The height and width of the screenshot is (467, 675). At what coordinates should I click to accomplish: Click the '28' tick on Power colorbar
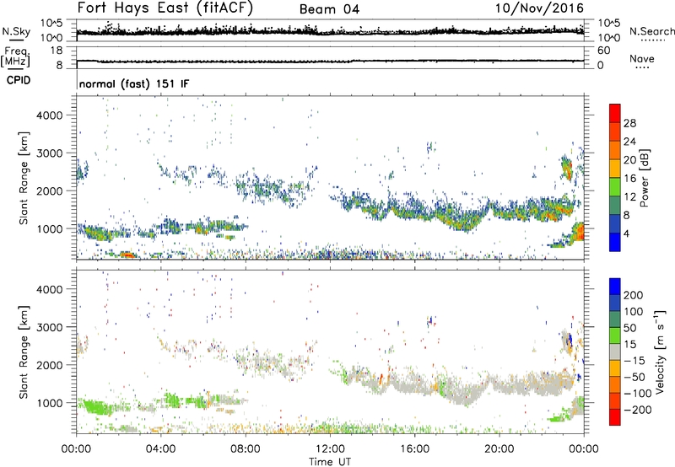(x=629, y=123)
